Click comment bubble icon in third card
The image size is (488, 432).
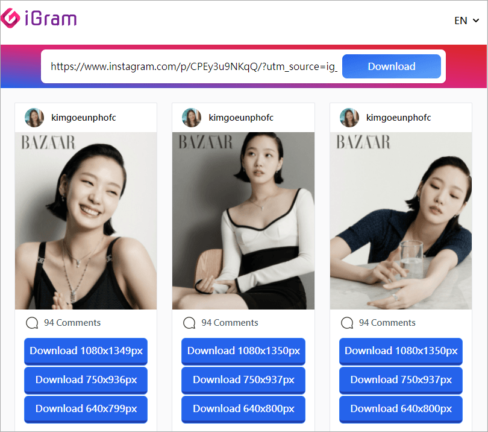pos(347,323)
